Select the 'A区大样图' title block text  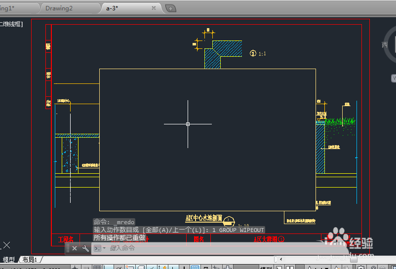click(x=269, y=239)
